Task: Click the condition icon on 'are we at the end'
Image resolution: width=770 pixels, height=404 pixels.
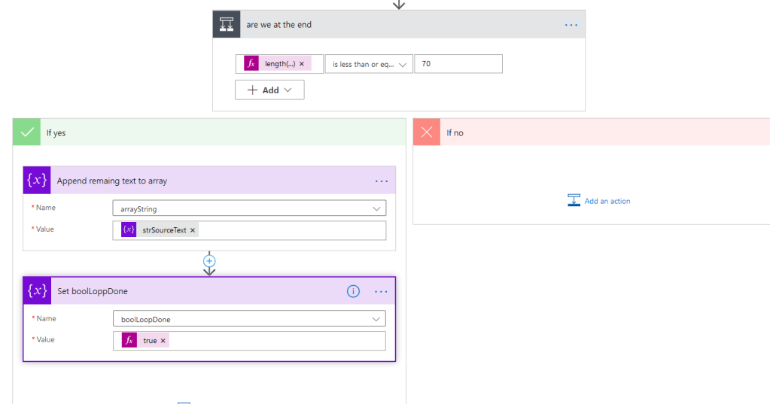Action: pyautogui.click(x=227, y=25)
